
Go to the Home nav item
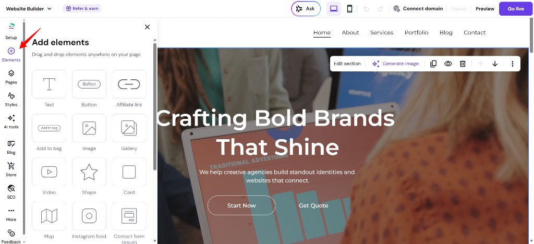(x=322, y=33)
